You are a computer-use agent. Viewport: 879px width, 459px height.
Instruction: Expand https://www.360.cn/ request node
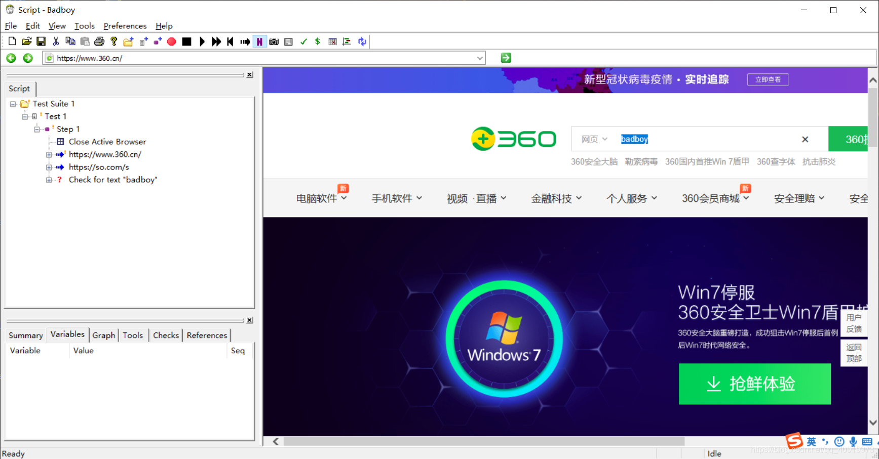coord(49,155)
